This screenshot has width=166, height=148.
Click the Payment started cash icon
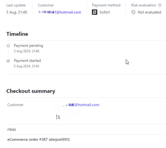tap(8, 61)
